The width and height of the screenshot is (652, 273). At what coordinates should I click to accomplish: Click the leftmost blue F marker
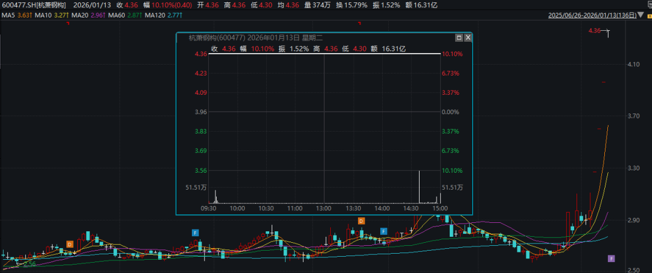[x=195, y=232]
